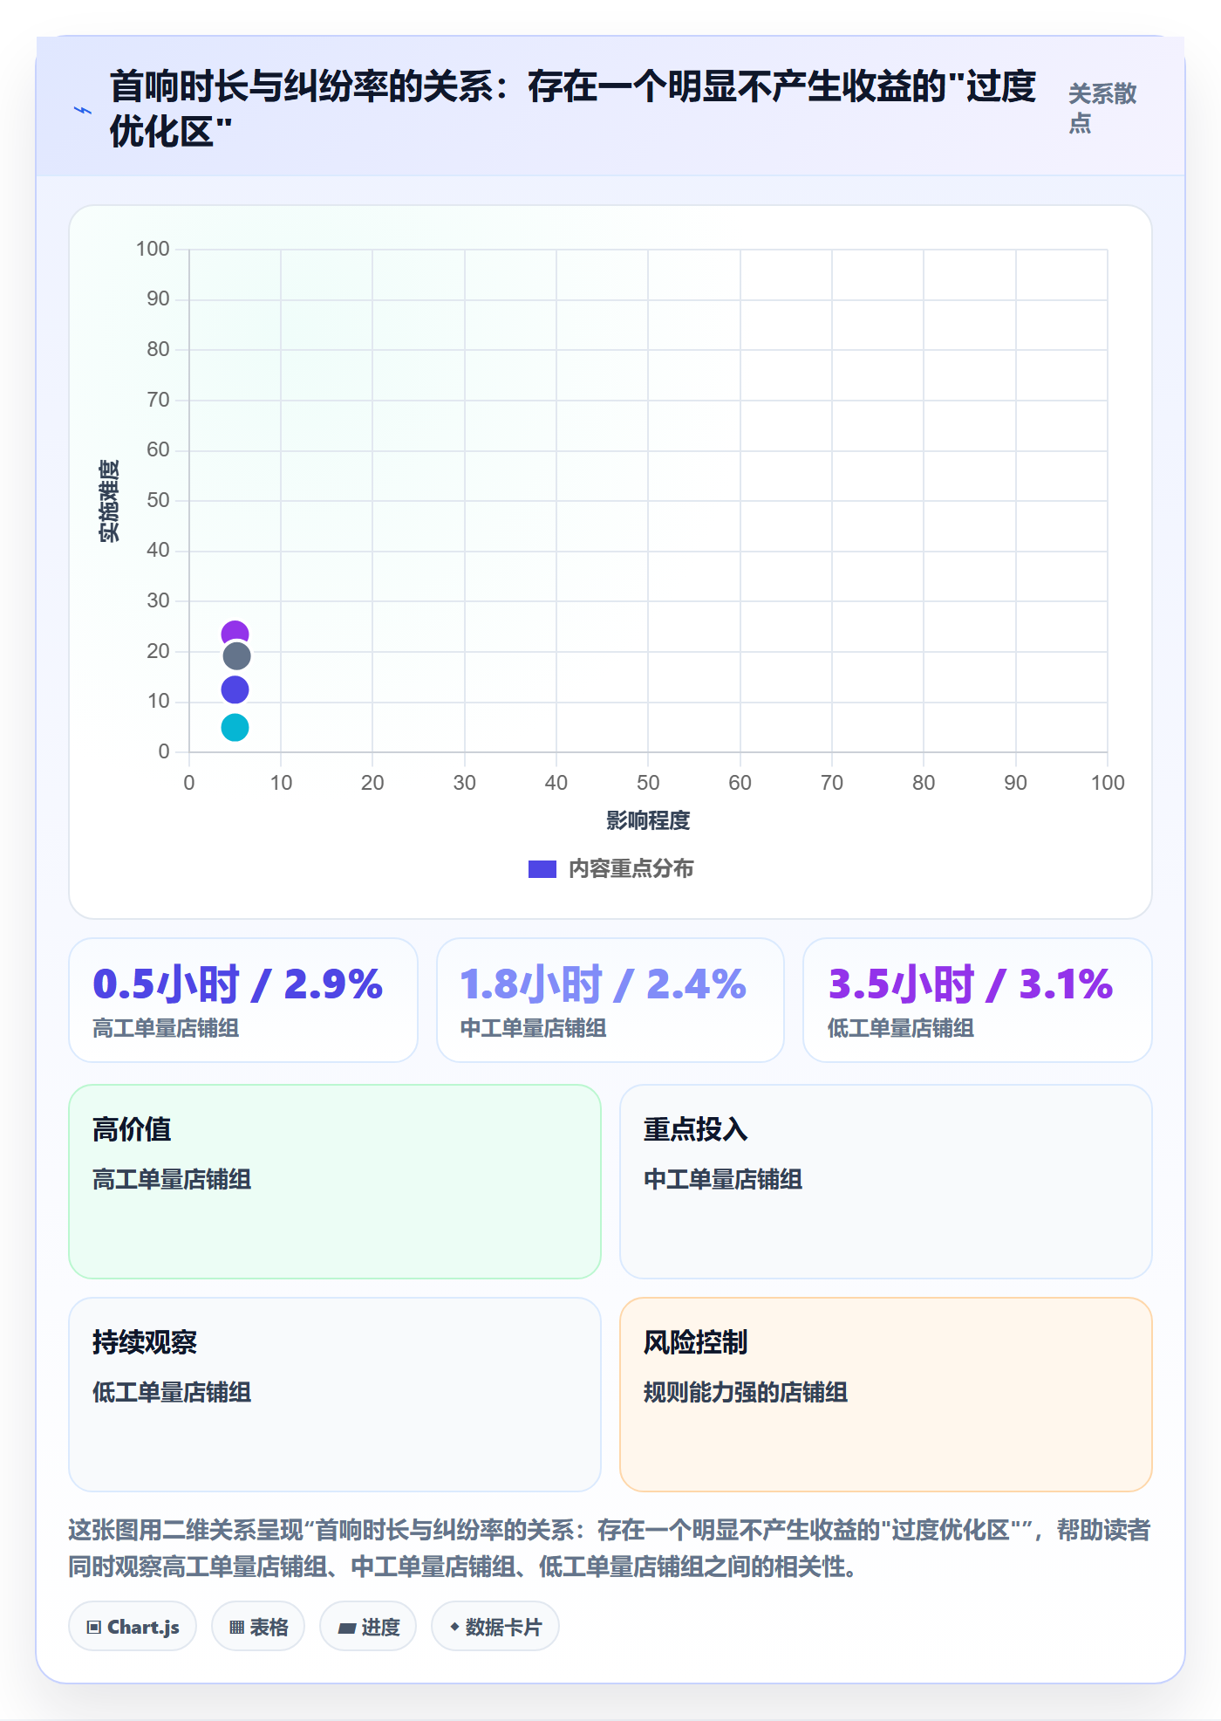
Task: Click the 关系散点 badge in header
Action: [1103, 108]
